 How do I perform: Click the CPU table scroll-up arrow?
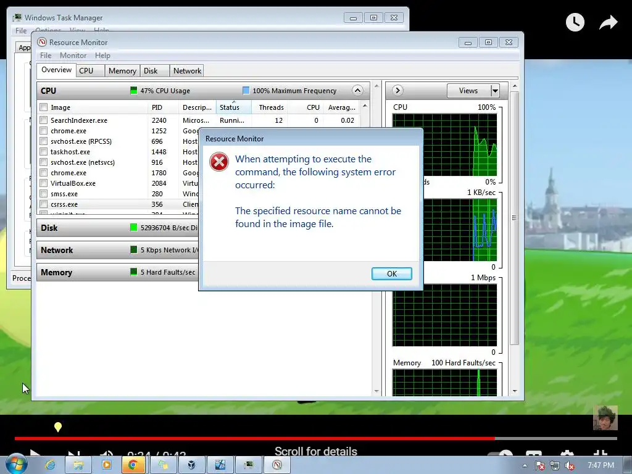click(x=365, y=106)
